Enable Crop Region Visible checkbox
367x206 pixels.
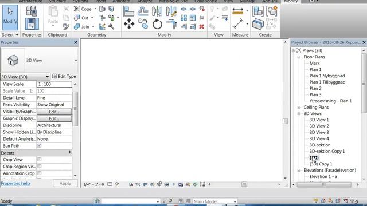(x=40, y=167)
